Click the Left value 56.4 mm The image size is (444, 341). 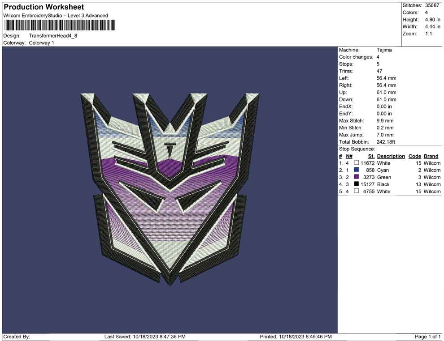(x=386, y=78)
